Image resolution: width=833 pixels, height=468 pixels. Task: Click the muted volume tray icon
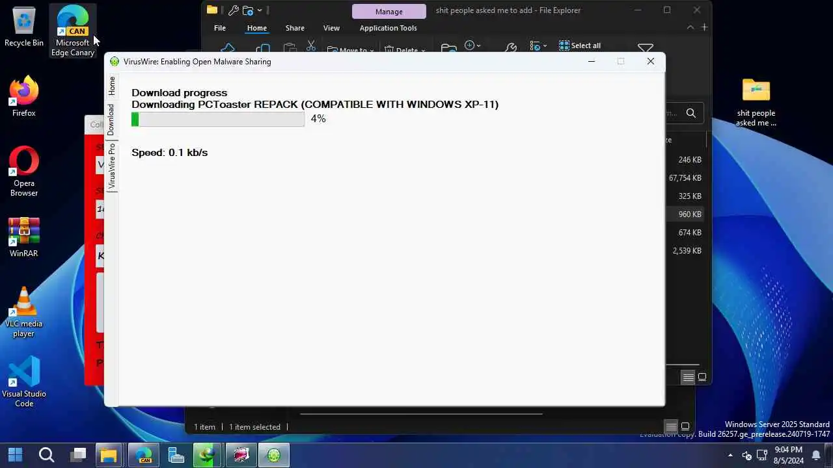pos(747,455)
